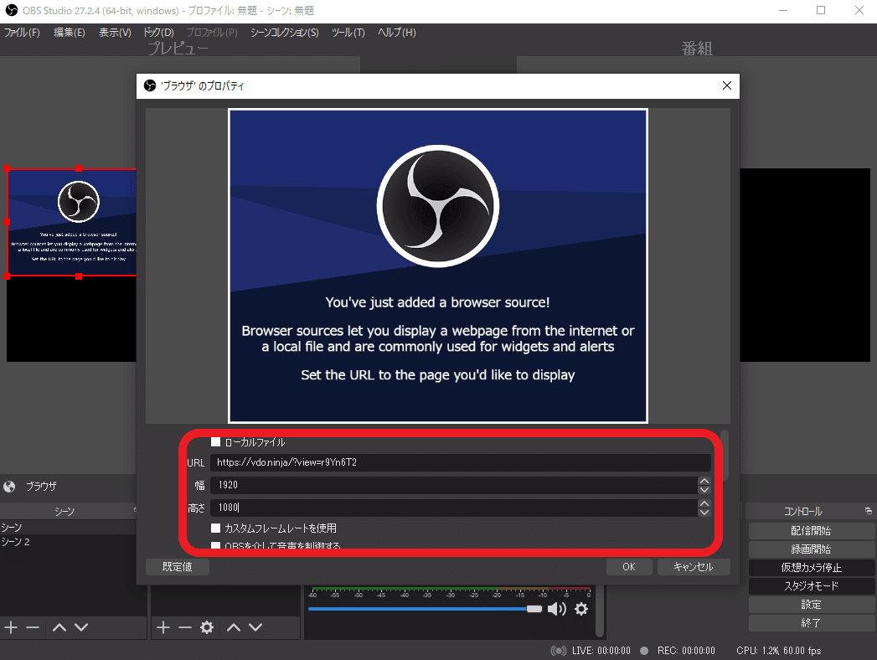Click the REC status dot indicator

[644, 651]
